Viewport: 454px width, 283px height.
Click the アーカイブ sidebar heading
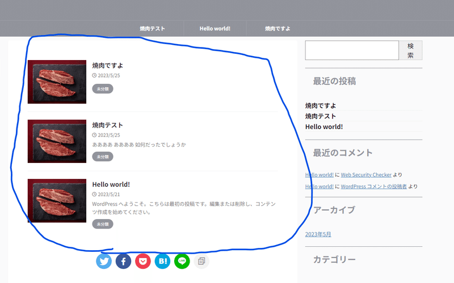pyautogui.click(x=334, y=210)
